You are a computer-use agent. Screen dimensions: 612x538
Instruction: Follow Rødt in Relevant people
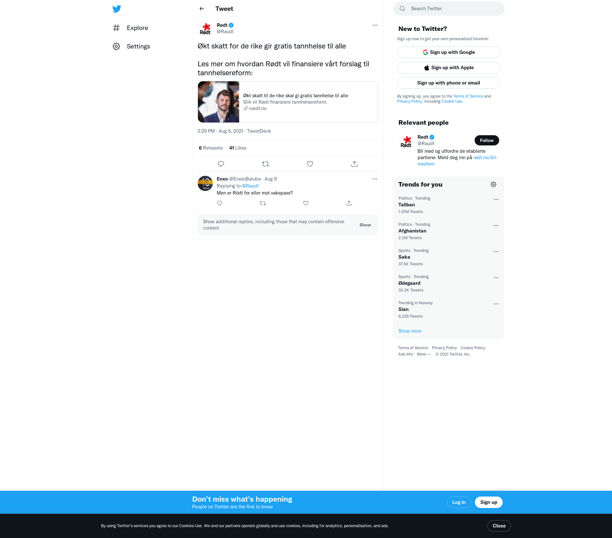click(487, 140)
